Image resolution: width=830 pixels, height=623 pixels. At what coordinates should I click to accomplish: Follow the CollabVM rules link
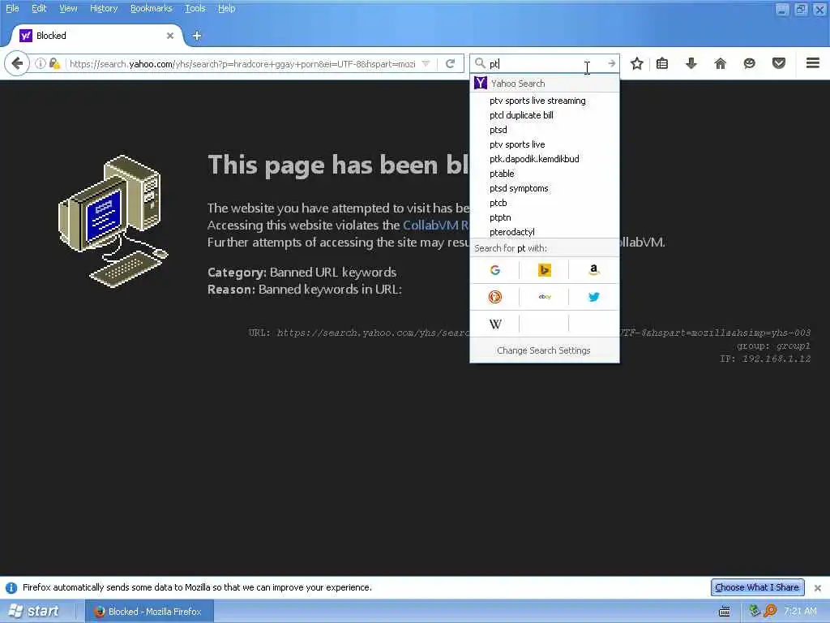[x=435, y=226]
